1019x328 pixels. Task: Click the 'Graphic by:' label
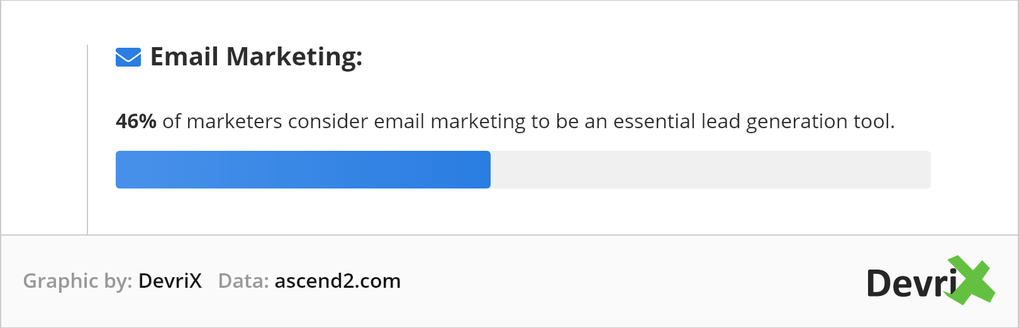pyautogui.click(x=77, y=281)
